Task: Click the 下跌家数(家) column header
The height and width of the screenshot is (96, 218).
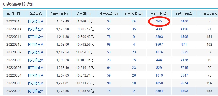Action: coord(184,14)
